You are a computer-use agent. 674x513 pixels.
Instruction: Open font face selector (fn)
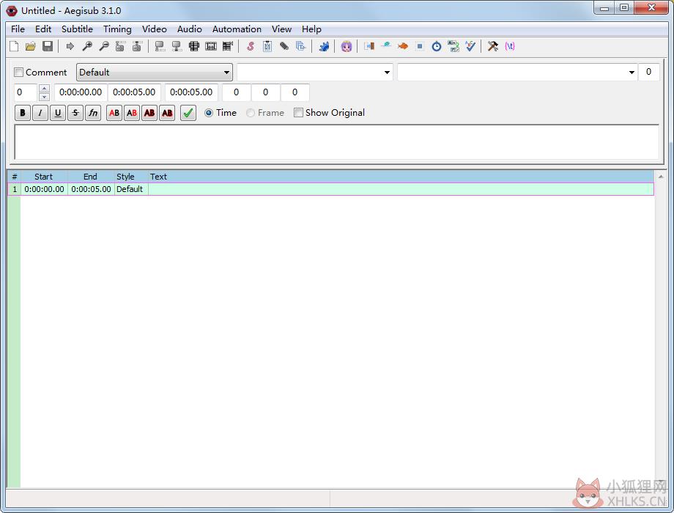pos(93,113)
